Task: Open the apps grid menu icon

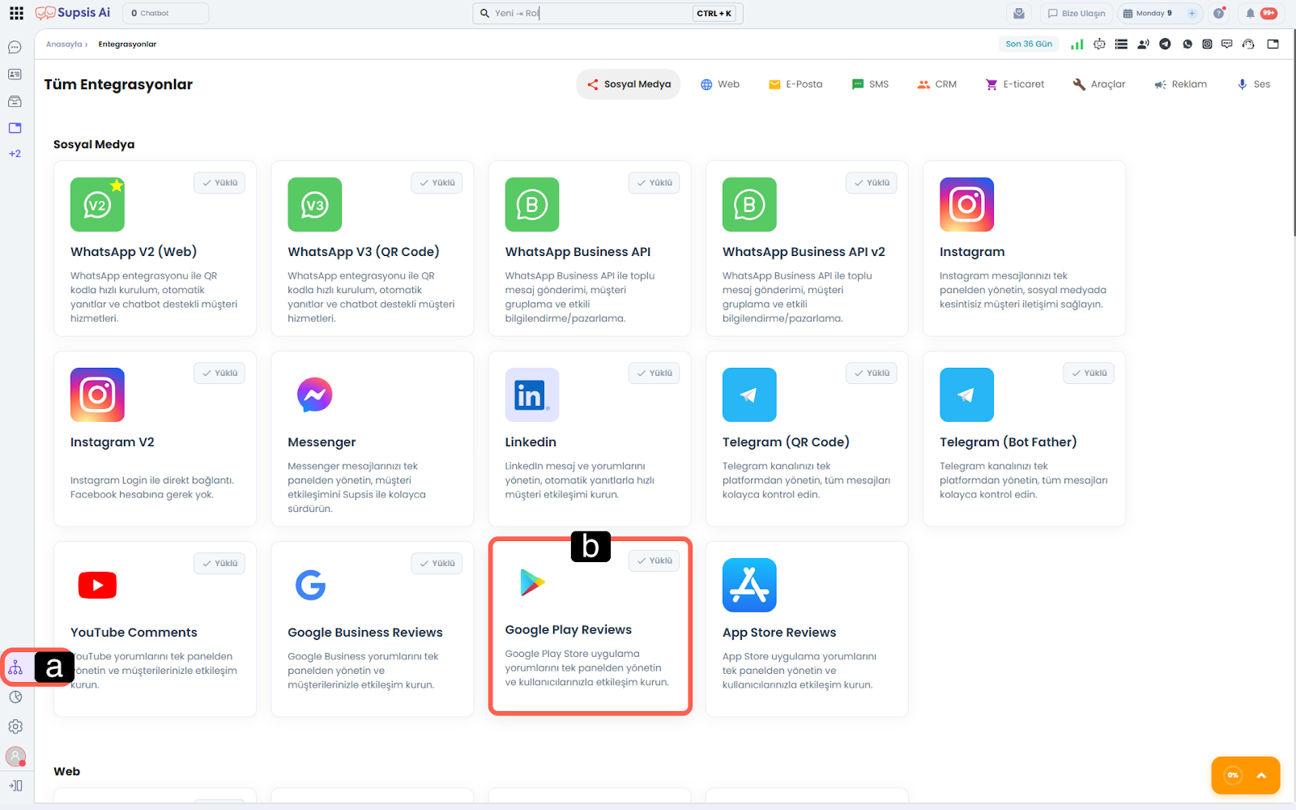Action: (16, 13)
